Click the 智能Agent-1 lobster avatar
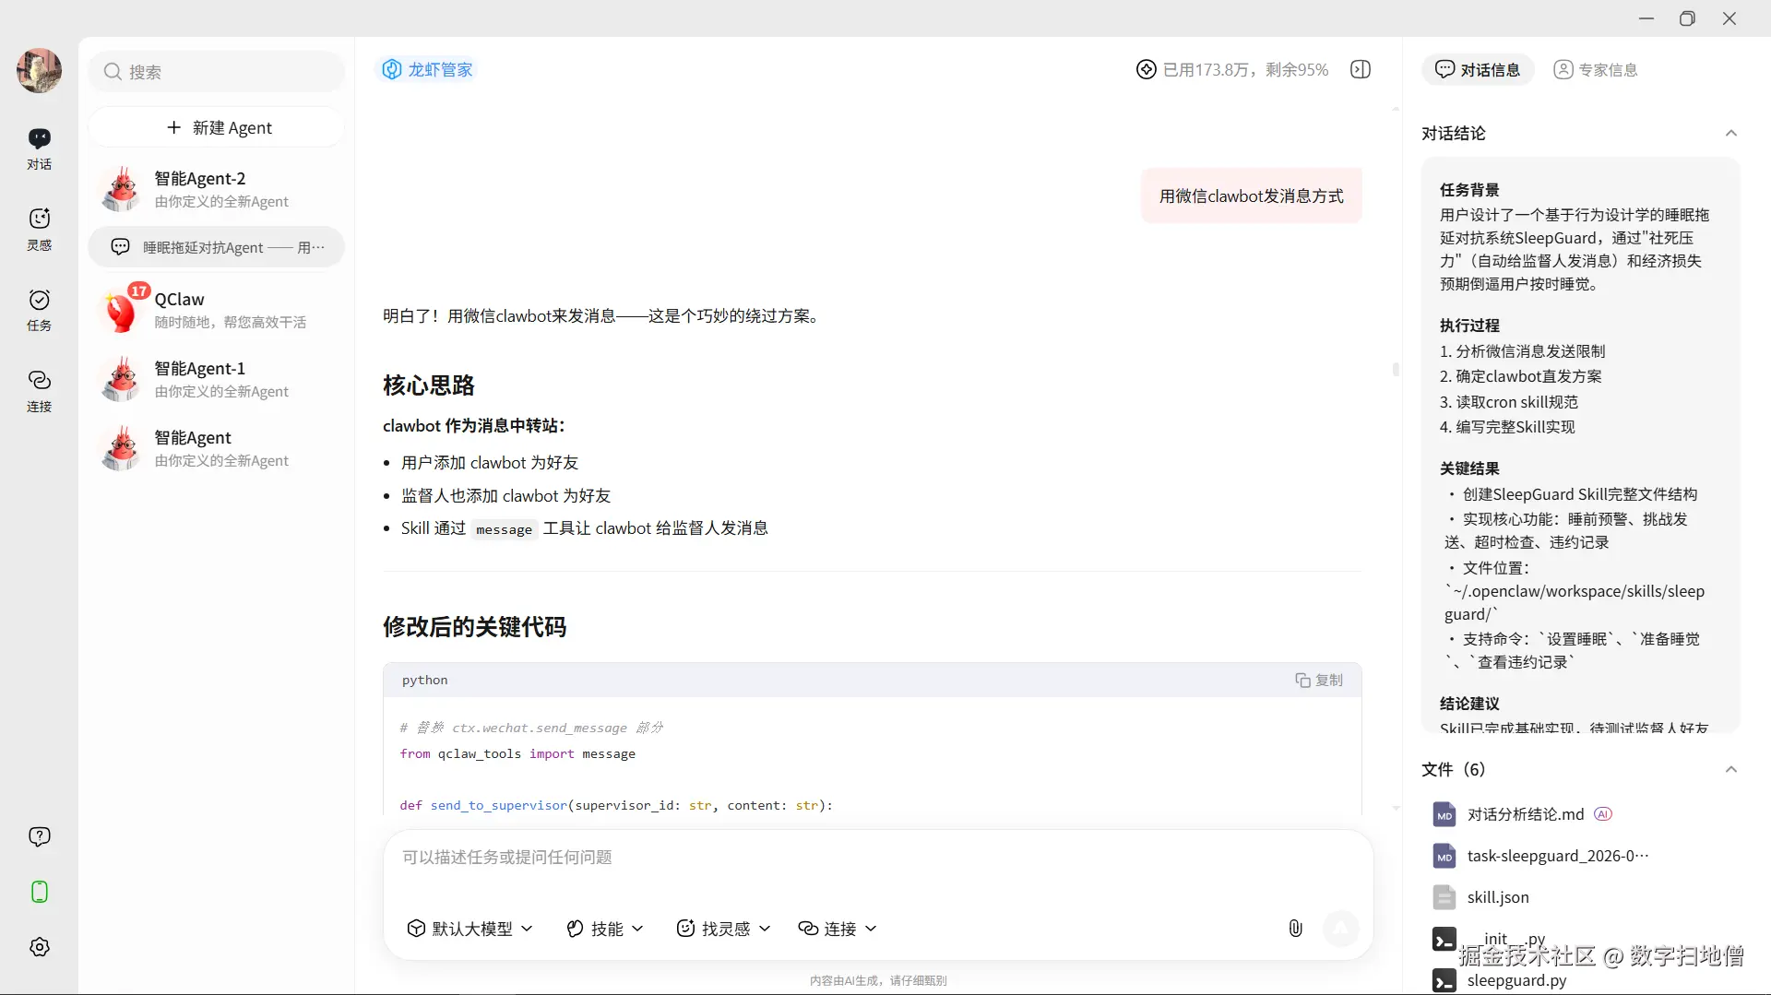 121,379
